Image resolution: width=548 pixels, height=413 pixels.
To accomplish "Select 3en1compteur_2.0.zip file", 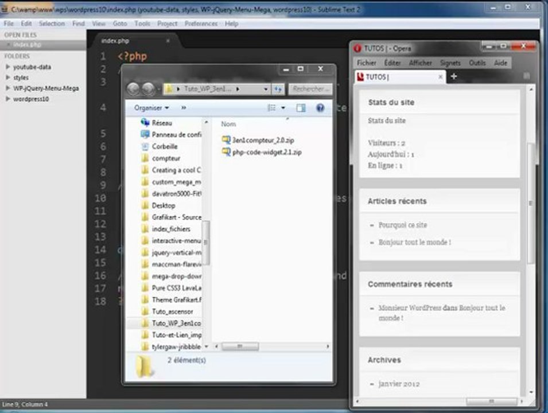I will pyautogui.click(x=258, y=140).
